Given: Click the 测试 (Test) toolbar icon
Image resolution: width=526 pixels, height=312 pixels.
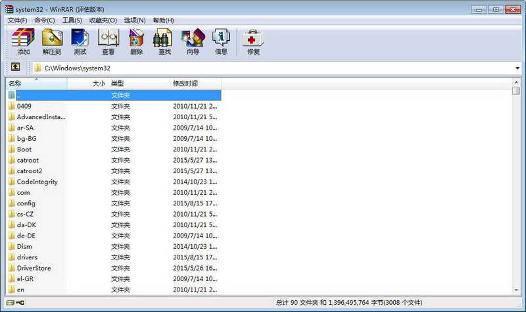Looking at the screenshot, I should coord(80,41).
